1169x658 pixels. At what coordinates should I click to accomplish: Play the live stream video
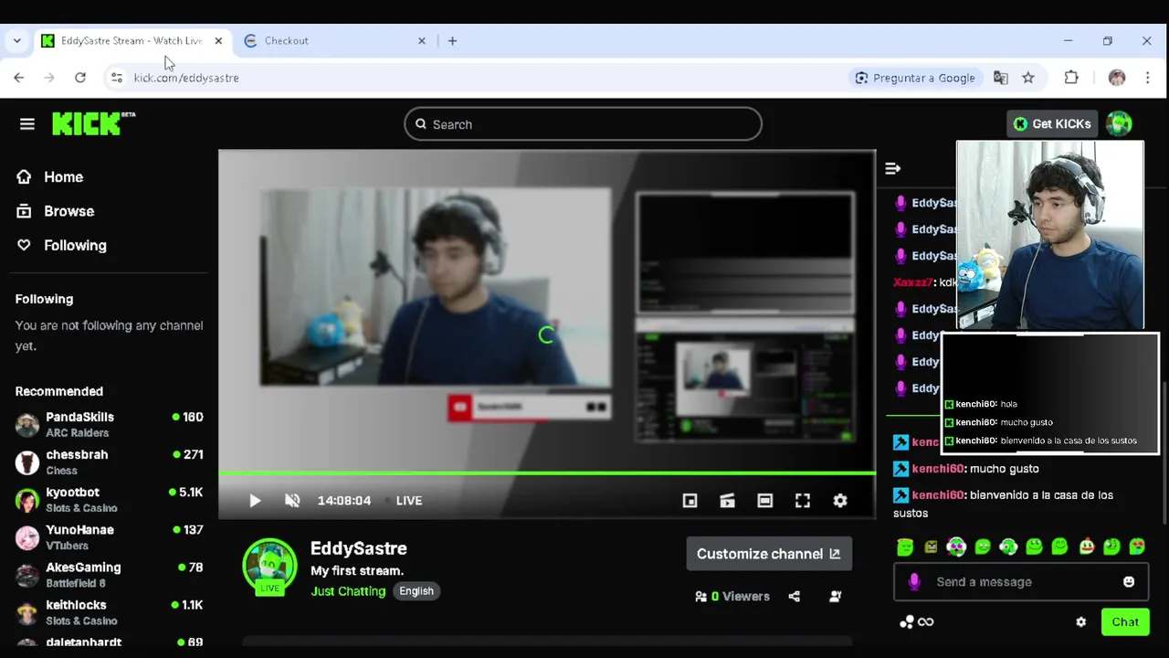[255, 501]
